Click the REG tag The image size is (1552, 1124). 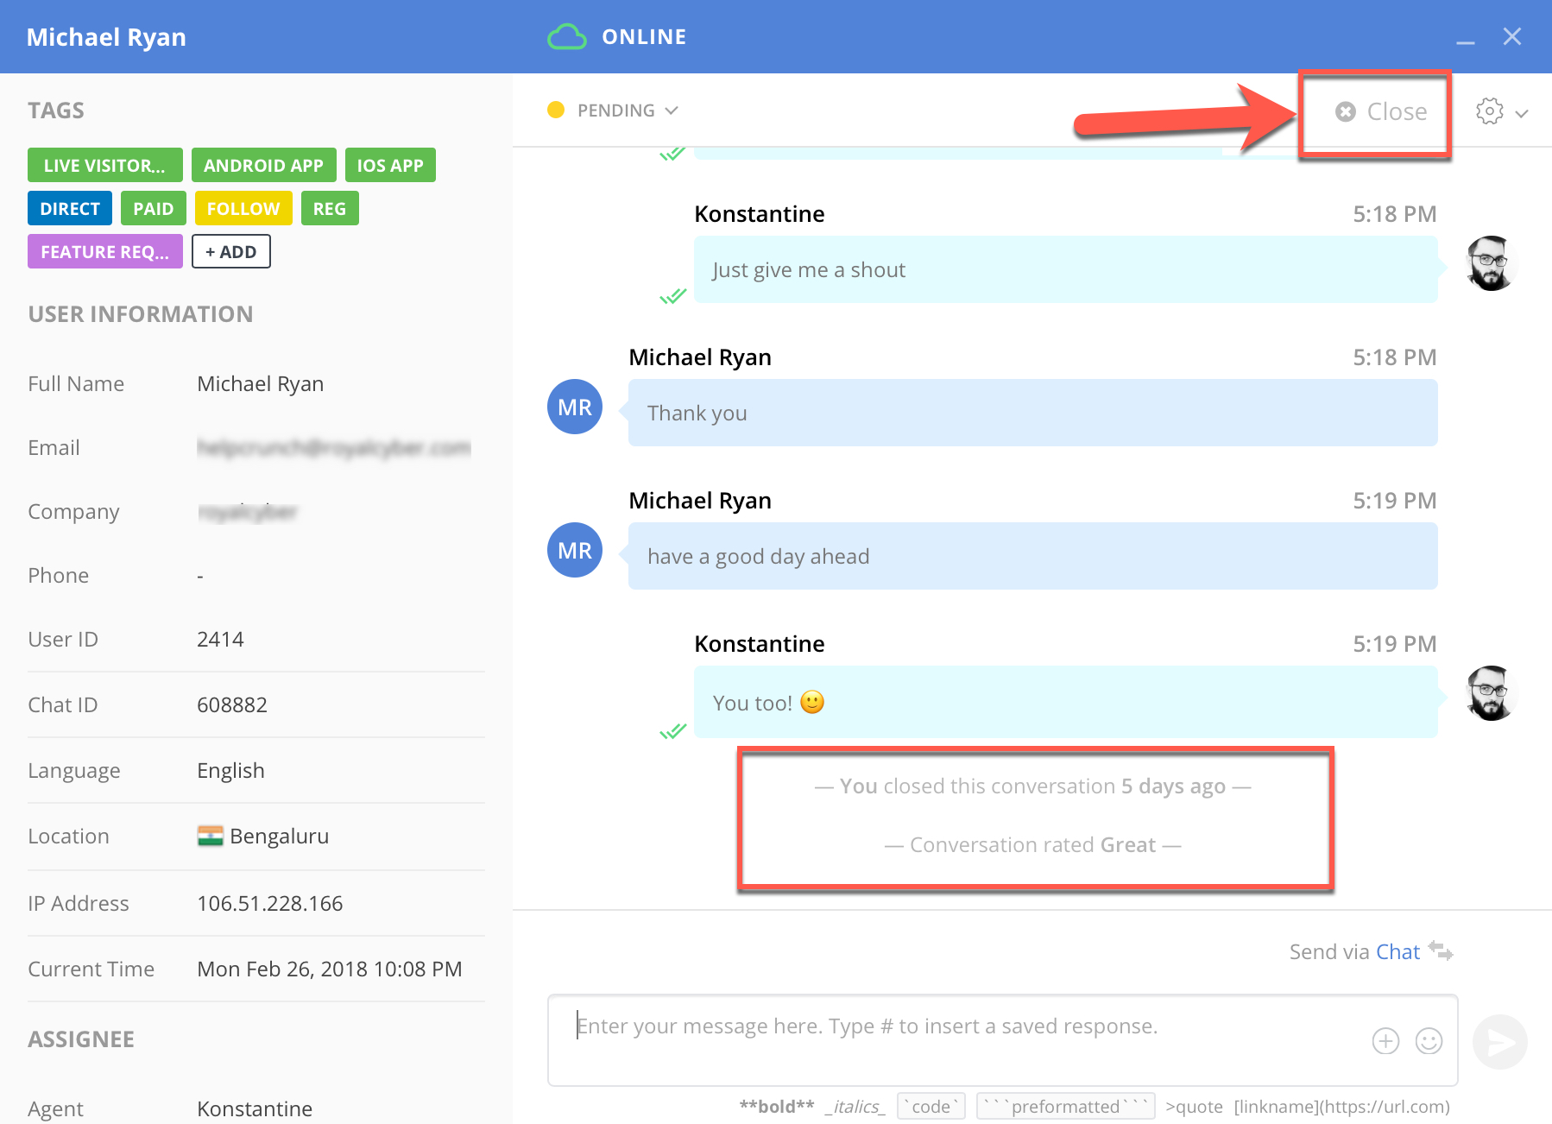[x=330, y=208]
